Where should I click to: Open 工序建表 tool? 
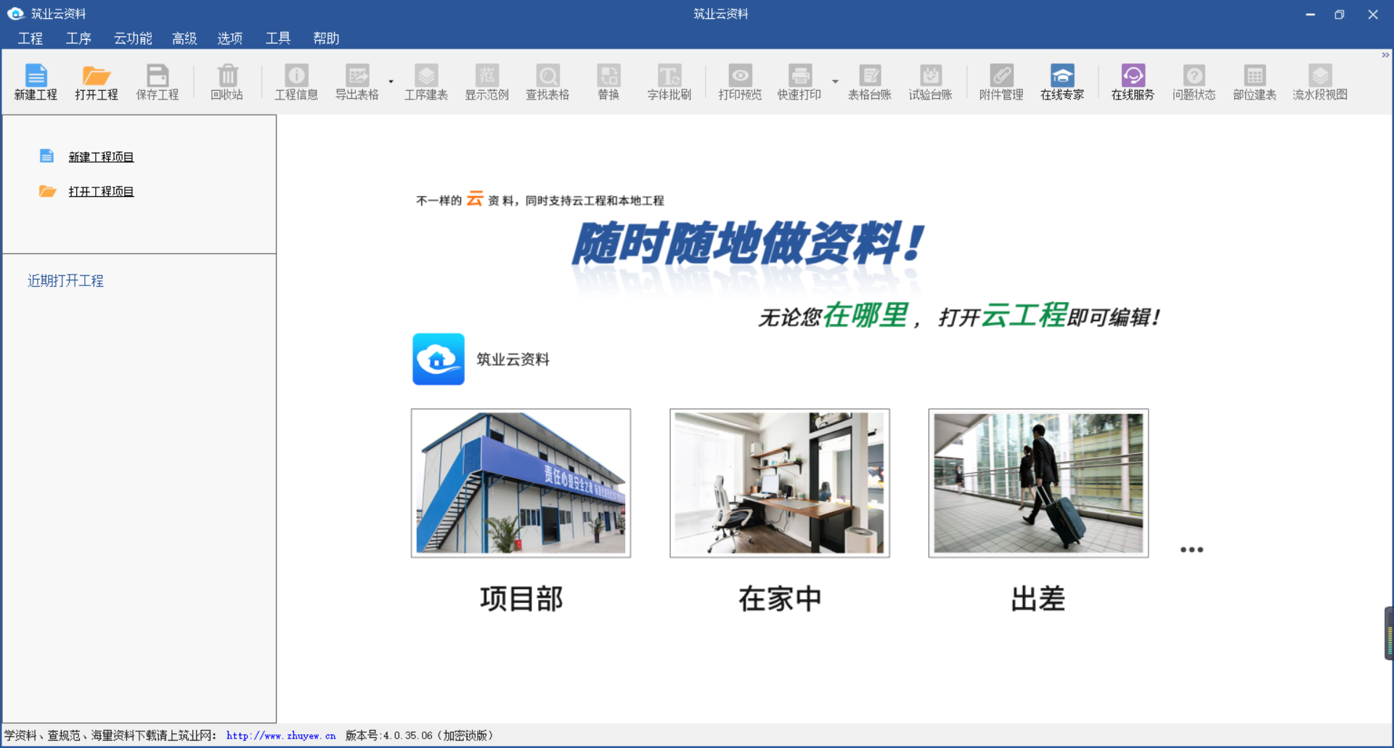point(426,81)
